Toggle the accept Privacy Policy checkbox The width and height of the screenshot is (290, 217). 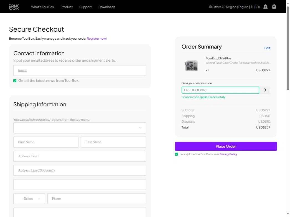(176, 154)
